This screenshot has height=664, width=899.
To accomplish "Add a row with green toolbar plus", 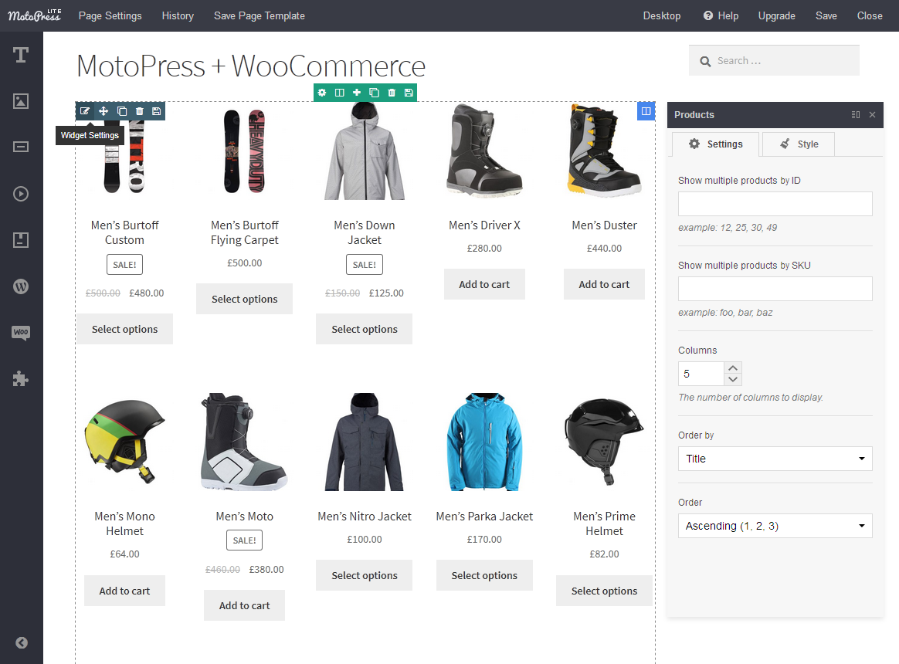I will 357,93.
